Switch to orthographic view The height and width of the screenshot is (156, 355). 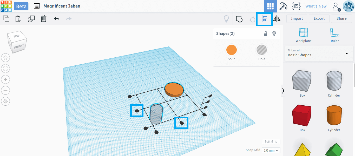(x=5, y=101)
